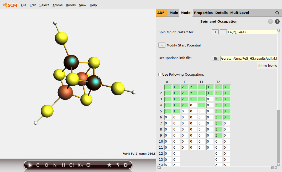The height and width of the screenshot is (172, 282).
Task: Open the search magnifier in the panel bar
Action: point(277,13)
